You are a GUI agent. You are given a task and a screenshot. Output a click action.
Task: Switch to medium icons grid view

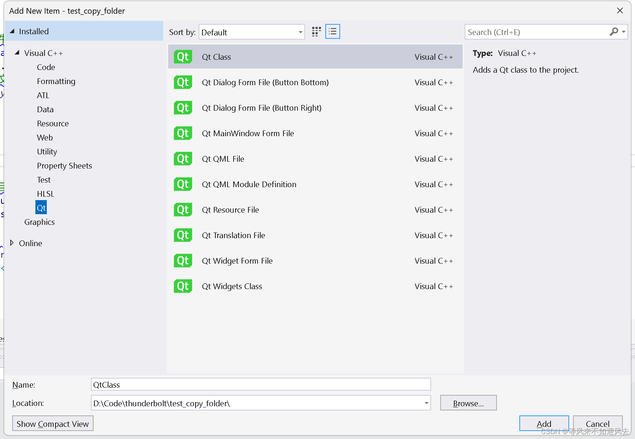316,32
